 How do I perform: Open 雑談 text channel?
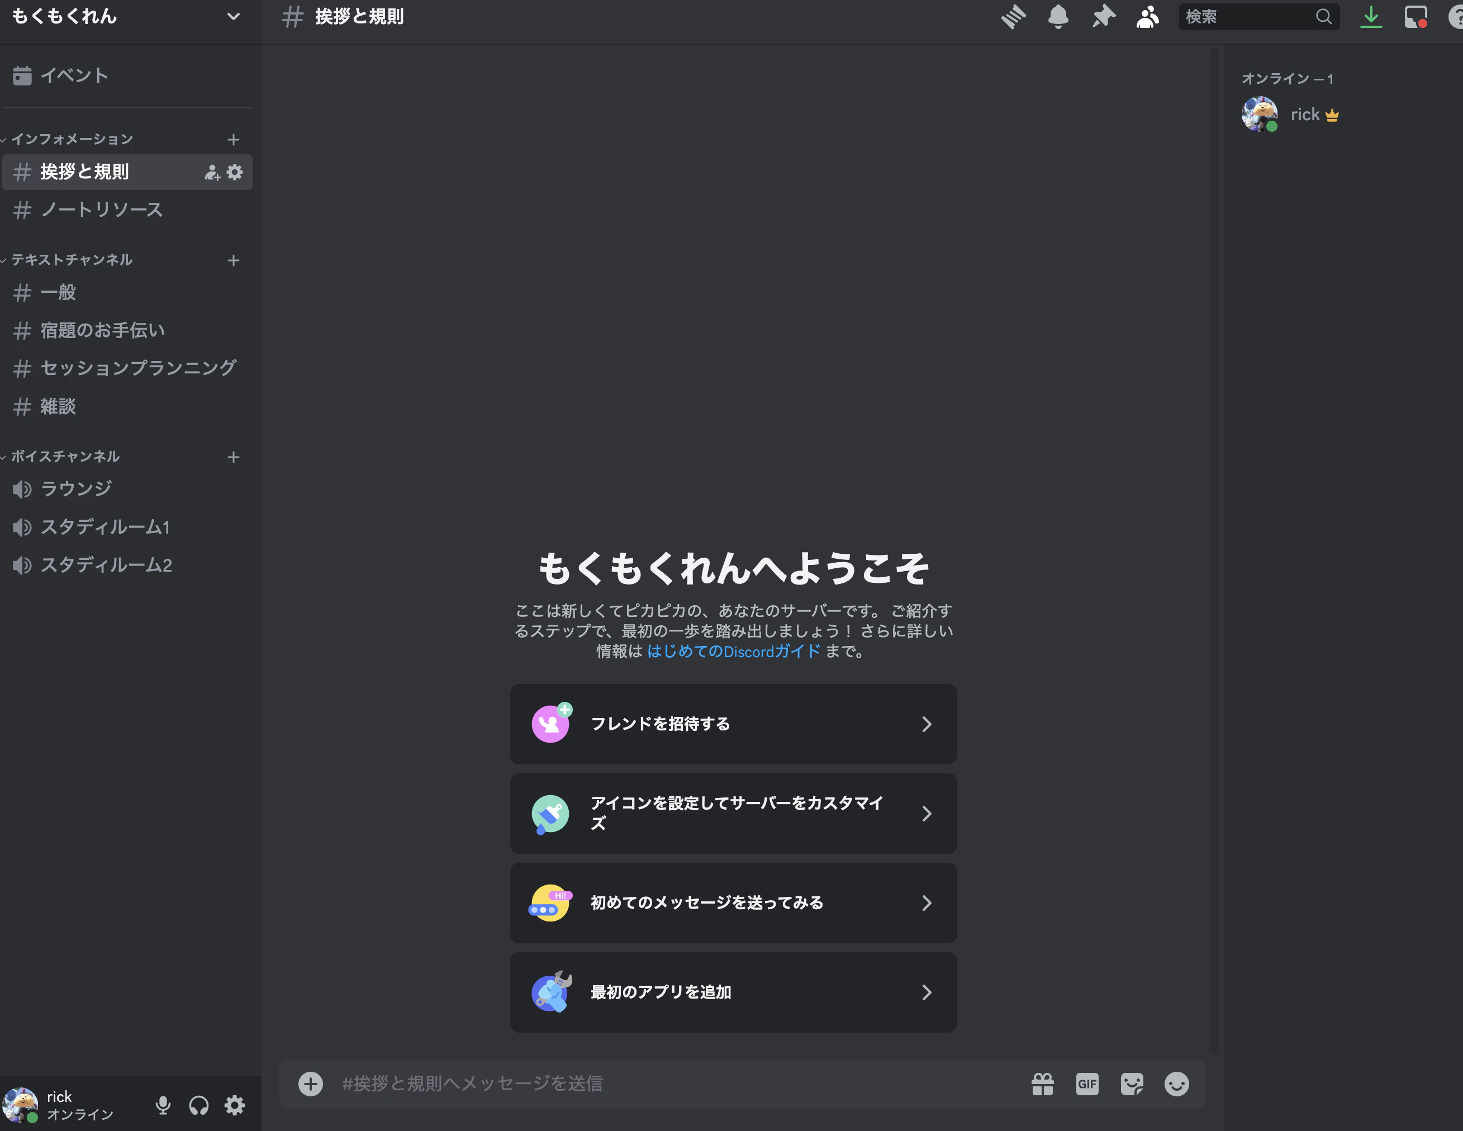click(127, 407)
